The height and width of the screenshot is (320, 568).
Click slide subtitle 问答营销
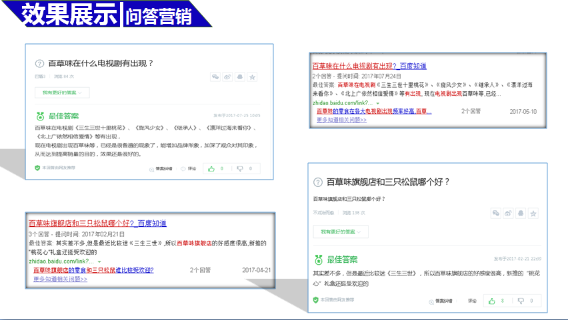tap(158, 17)
